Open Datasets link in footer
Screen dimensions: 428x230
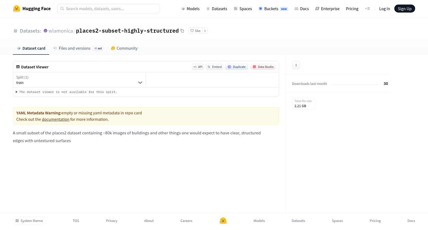point(298,221)
